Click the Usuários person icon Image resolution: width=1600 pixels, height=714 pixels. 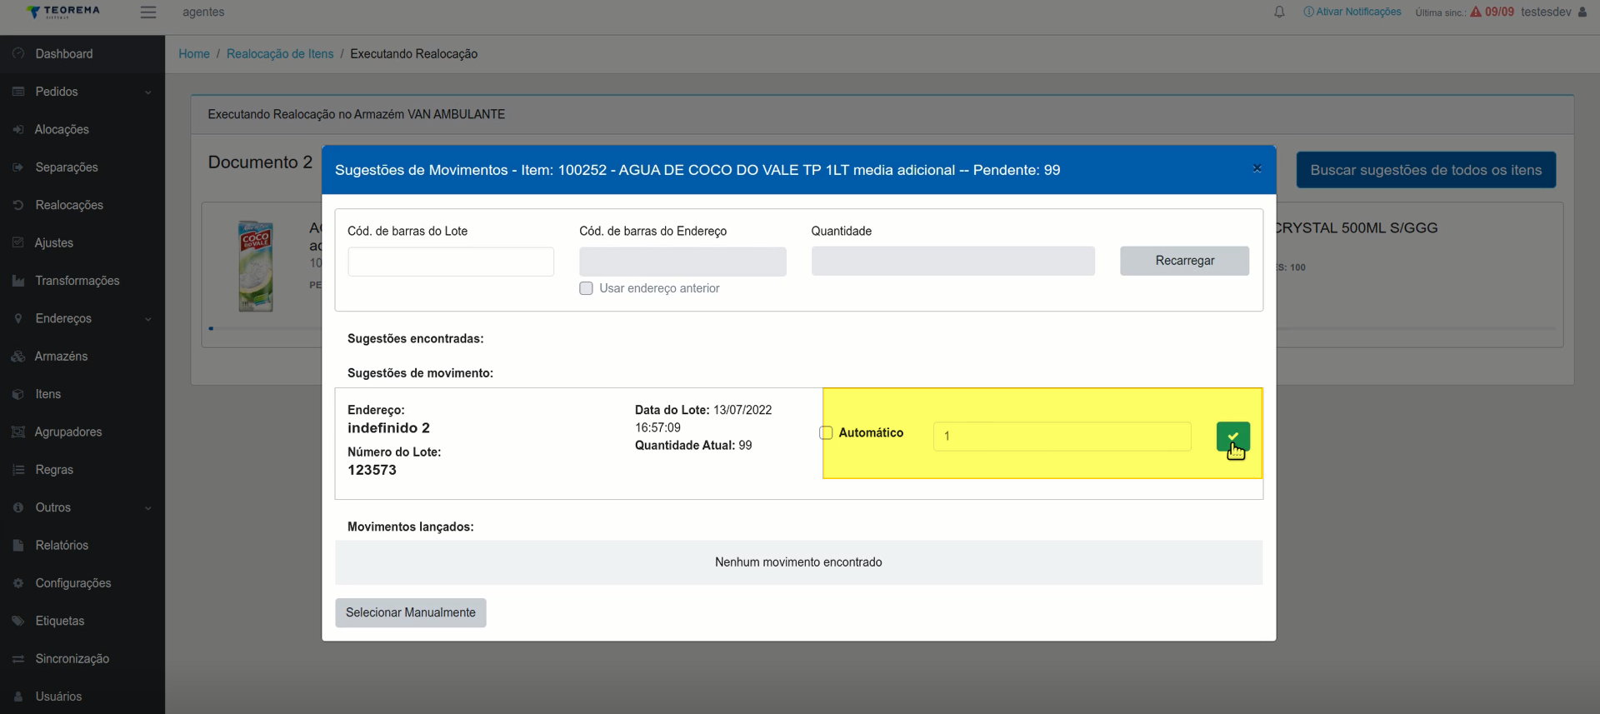point(18,697)
